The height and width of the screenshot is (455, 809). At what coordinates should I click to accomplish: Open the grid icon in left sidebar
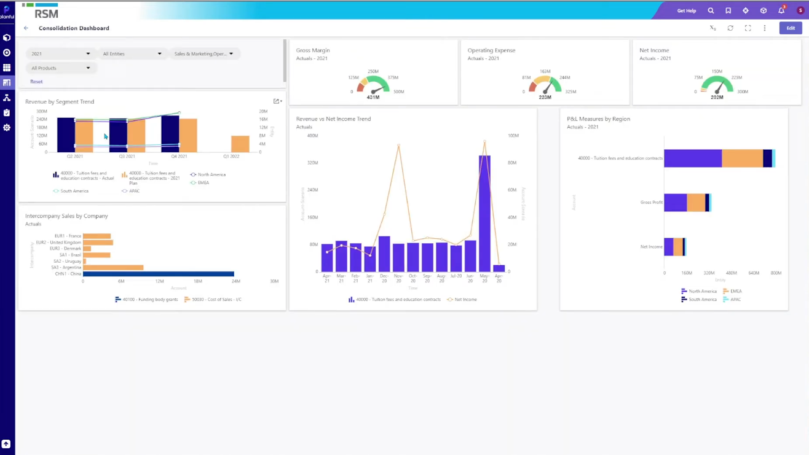tap(7, 68)
